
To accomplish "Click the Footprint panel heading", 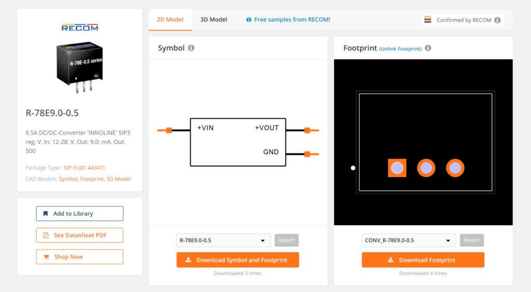I will [x=360, y=48].
